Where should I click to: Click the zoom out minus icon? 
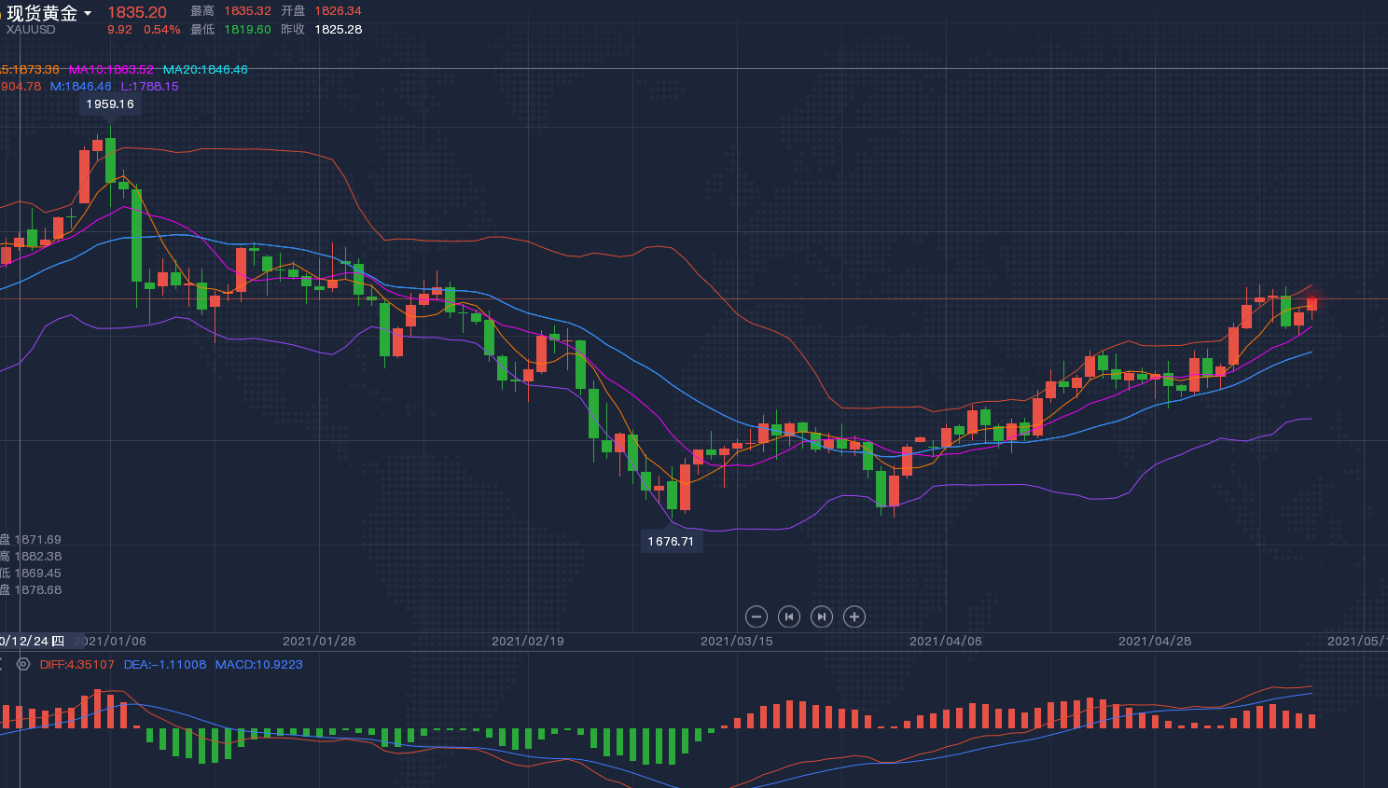pyautogui.click(x=756, y=616)
